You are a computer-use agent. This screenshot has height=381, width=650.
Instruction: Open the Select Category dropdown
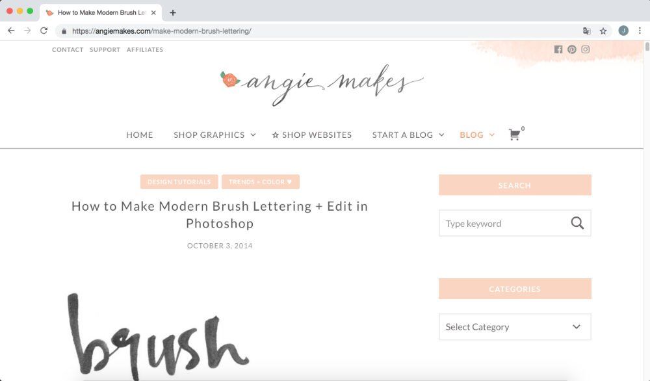point(515,326)
